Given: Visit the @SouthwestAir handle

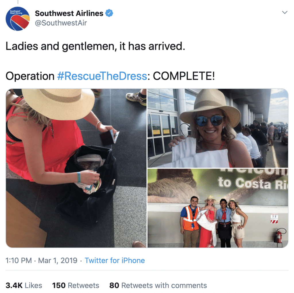Looking at the screenshot, I should [61, 23].
